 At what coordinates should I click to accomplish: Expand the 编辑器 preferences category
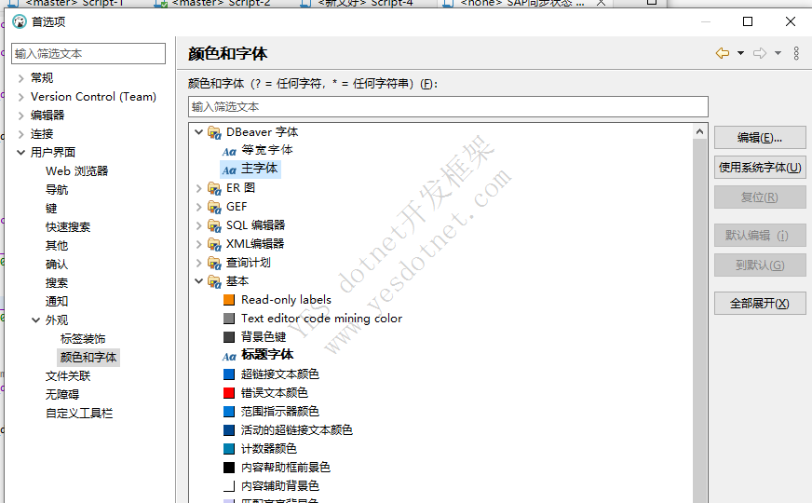coord(20,116)
